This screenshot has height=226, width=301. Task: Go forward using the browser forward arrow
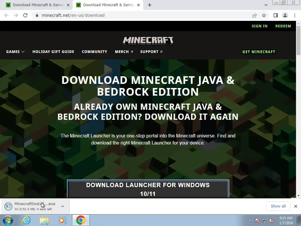click(x=16, y=15)
